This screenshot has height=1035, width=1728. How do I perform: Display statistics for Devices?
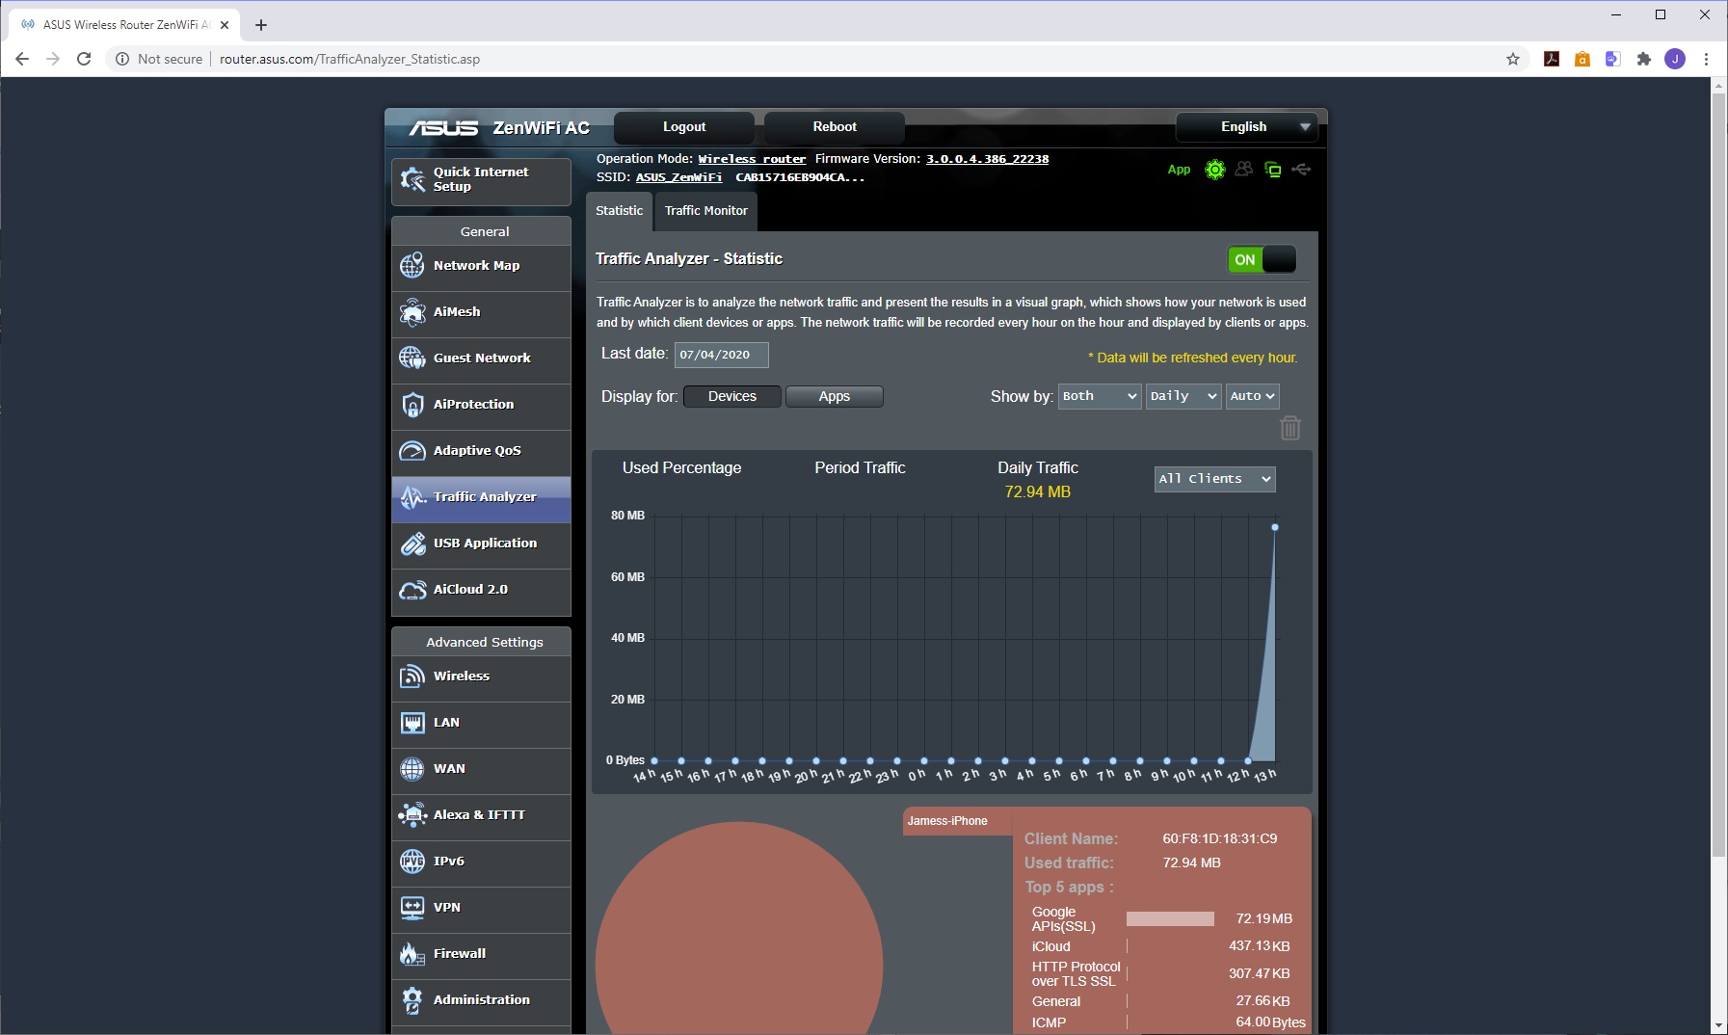(x=732, y=396)
